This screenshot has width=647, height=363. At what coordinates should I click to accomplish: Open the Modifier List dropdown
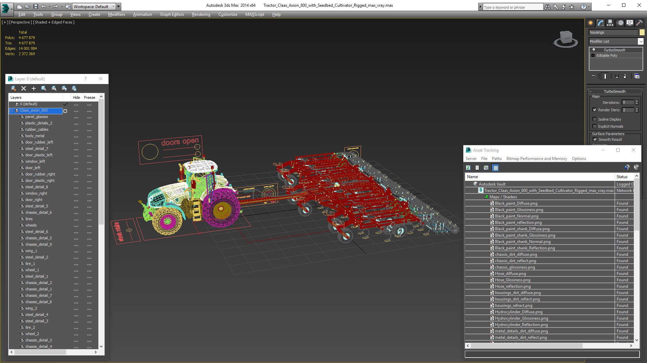[x=640, y=41]
